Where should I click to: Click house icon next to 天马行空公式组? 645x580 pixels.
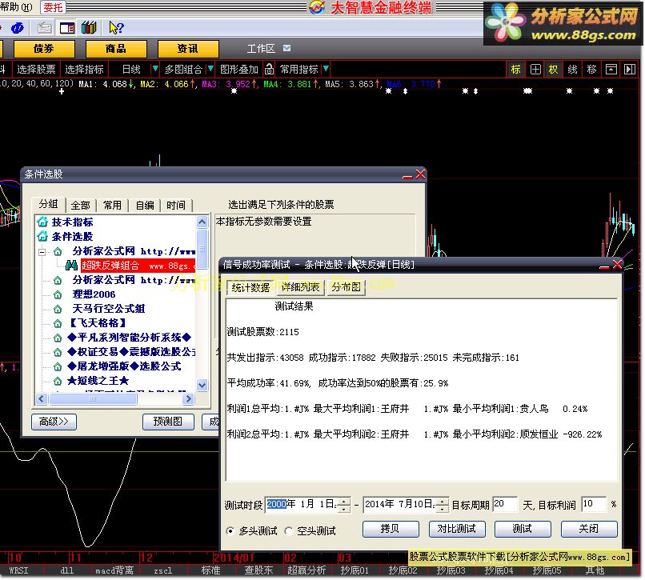click(x=58, y=309)
